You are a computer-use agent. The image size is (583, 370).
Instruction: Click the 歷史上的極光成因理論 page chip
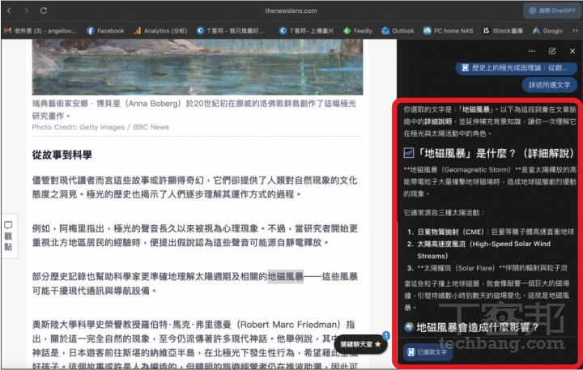[516, 68]
